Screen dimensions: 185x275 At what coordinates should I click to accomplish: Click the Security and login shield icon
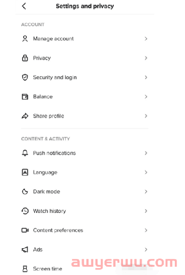click(x=25, y=77)
